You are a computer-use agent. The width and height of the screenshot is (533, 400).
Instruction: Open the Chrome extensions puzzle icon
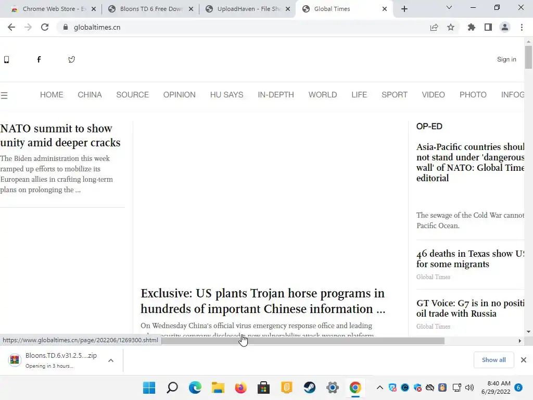pyautogui.click(x=472, y=27)
